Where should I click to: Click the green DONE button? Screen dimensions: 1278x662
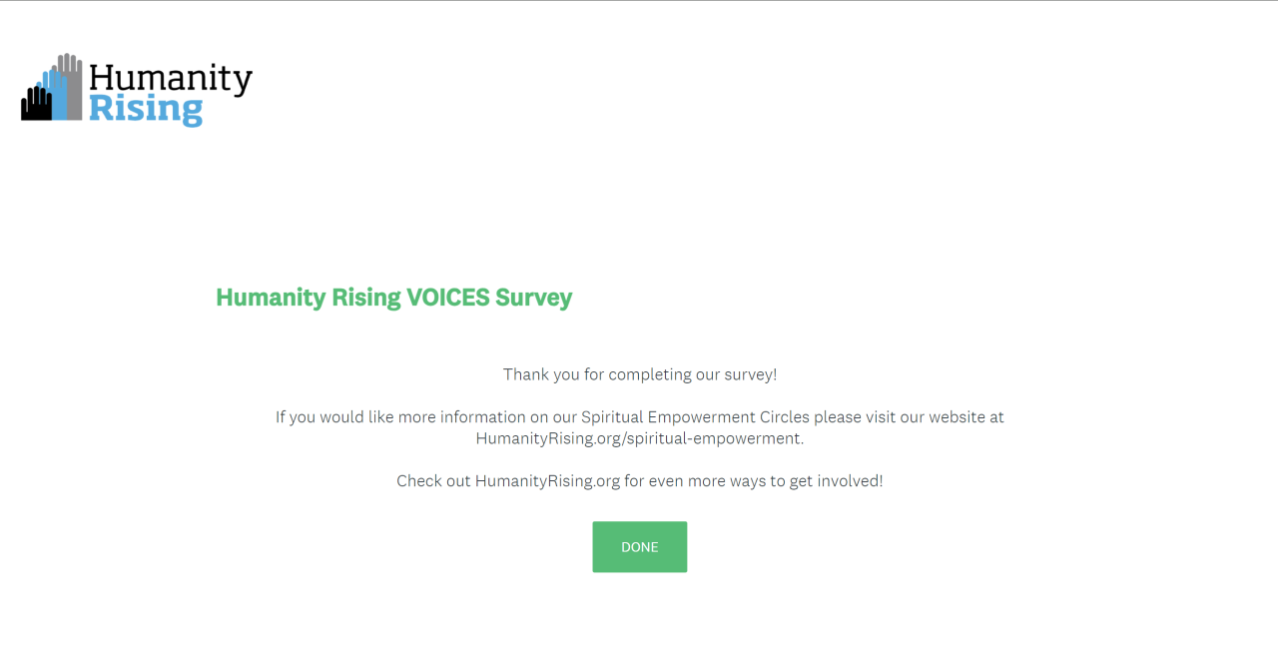[639, 547]
